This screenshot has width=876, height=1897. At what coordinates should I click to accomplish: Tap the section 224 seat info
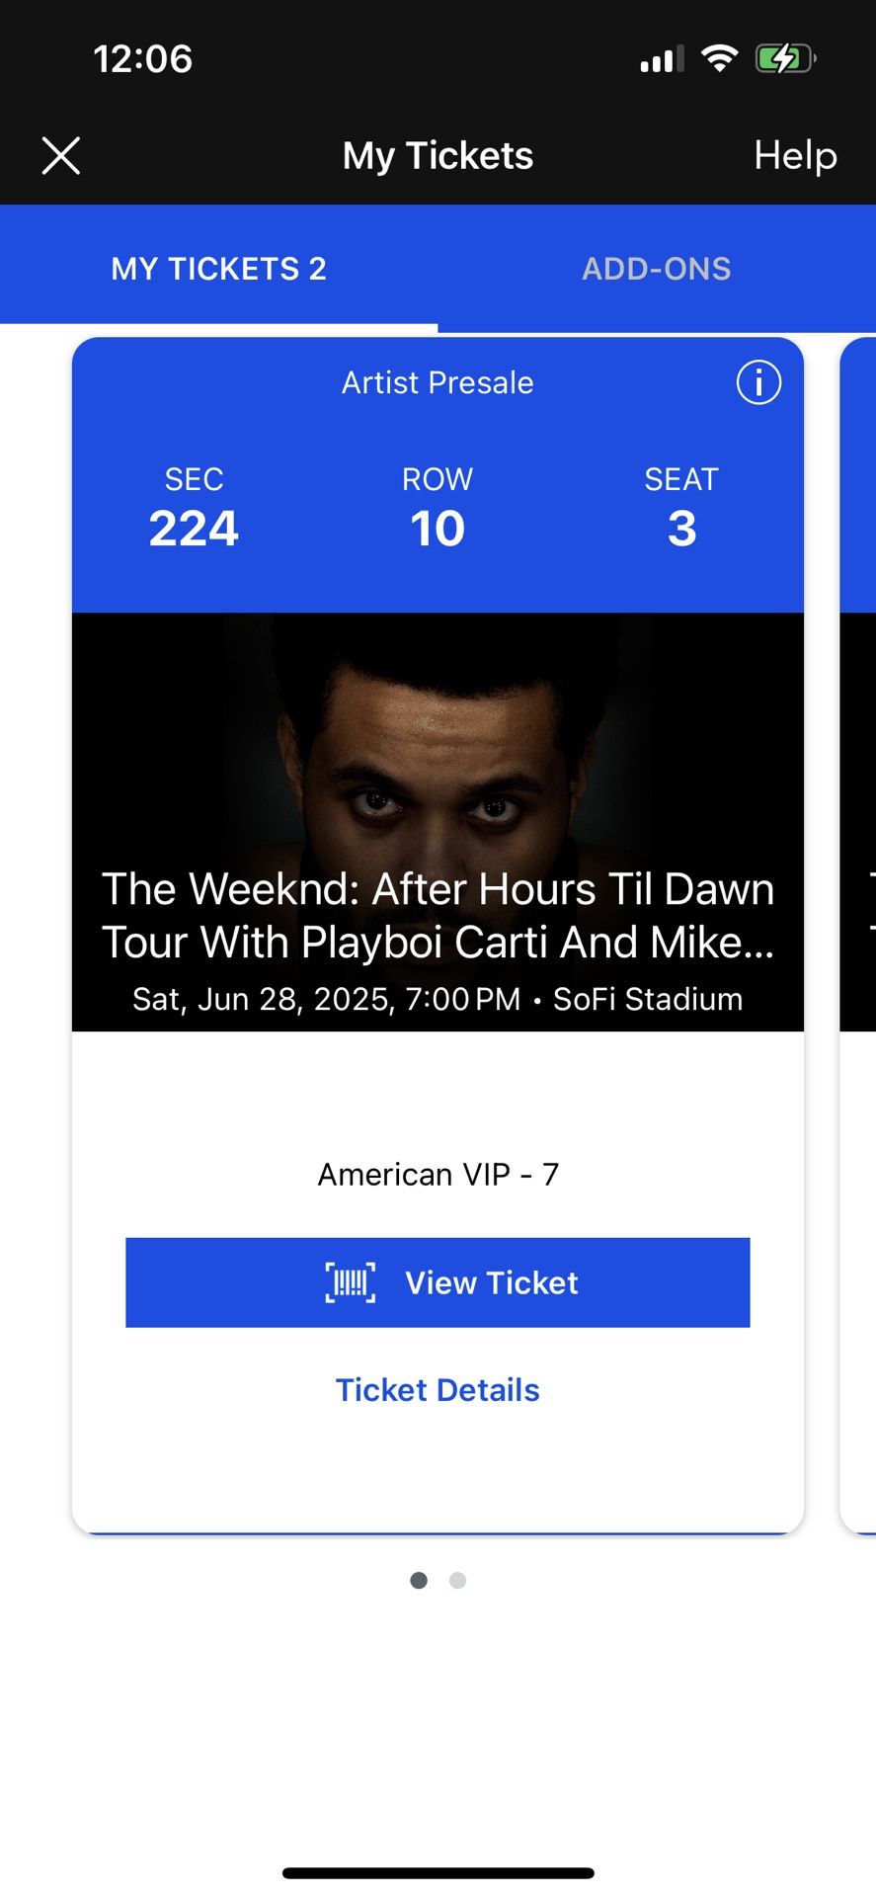[194, 508]
